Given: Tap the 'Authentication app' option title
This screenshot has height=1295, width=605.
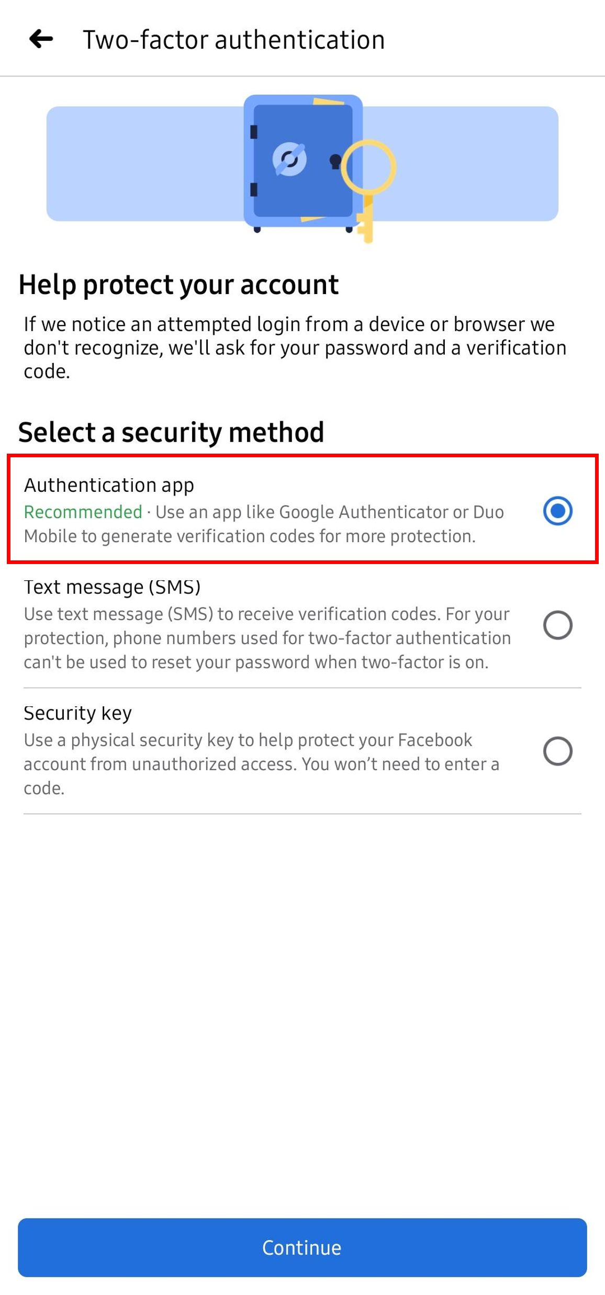Looking at the screenshot, I should (x=109, y=485).
